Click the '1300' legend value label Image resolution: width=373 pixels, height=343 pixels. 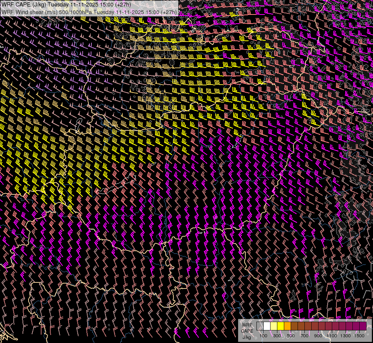coord(346,336)
